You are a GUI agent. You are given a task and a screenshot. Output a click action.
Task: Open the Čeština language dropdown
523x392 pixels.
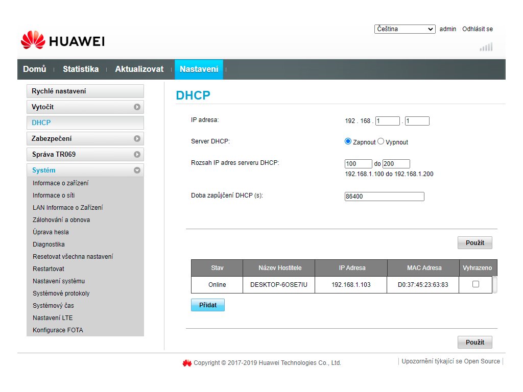pyautogui.click(x=404, y=29)
